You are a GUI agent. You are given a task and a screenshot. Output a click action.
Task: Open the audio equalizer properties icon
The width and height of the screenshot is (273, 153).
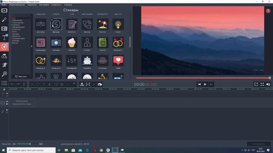click(68, 84)
